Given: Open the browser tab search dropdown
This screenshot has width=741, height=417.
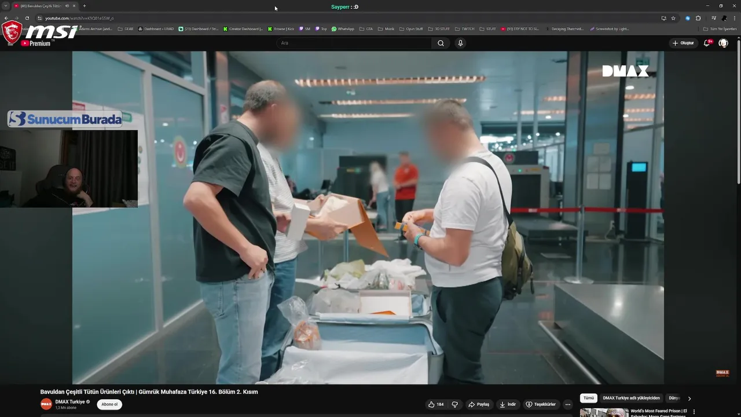Looking at the screenshot, I should [6, 6].
